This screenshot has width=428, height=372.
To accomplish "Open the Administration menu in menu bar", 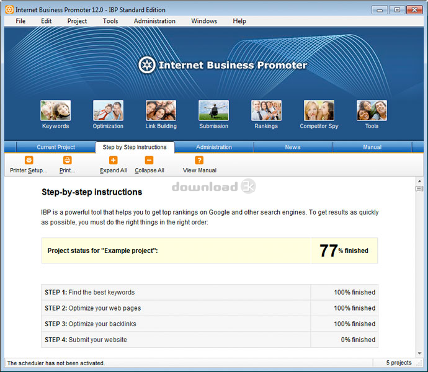I will click(154, 21).
